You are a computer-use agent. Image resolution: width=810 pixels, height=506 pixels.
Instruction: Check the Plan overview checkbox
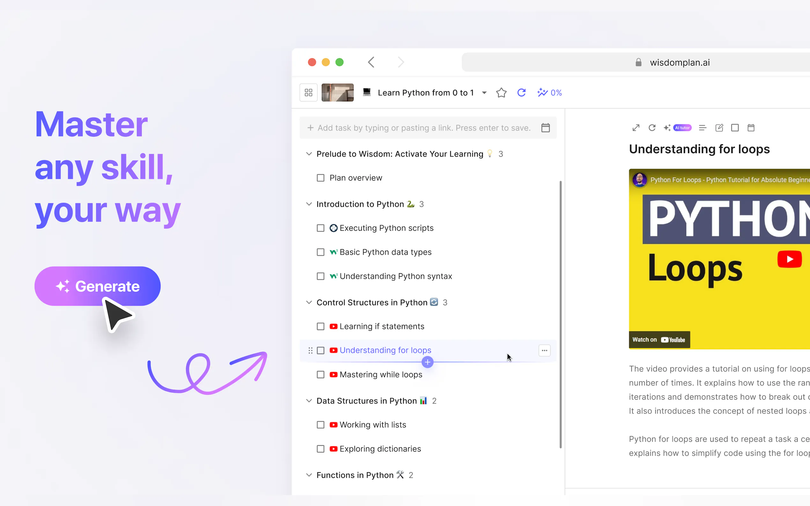pos(320,178)
